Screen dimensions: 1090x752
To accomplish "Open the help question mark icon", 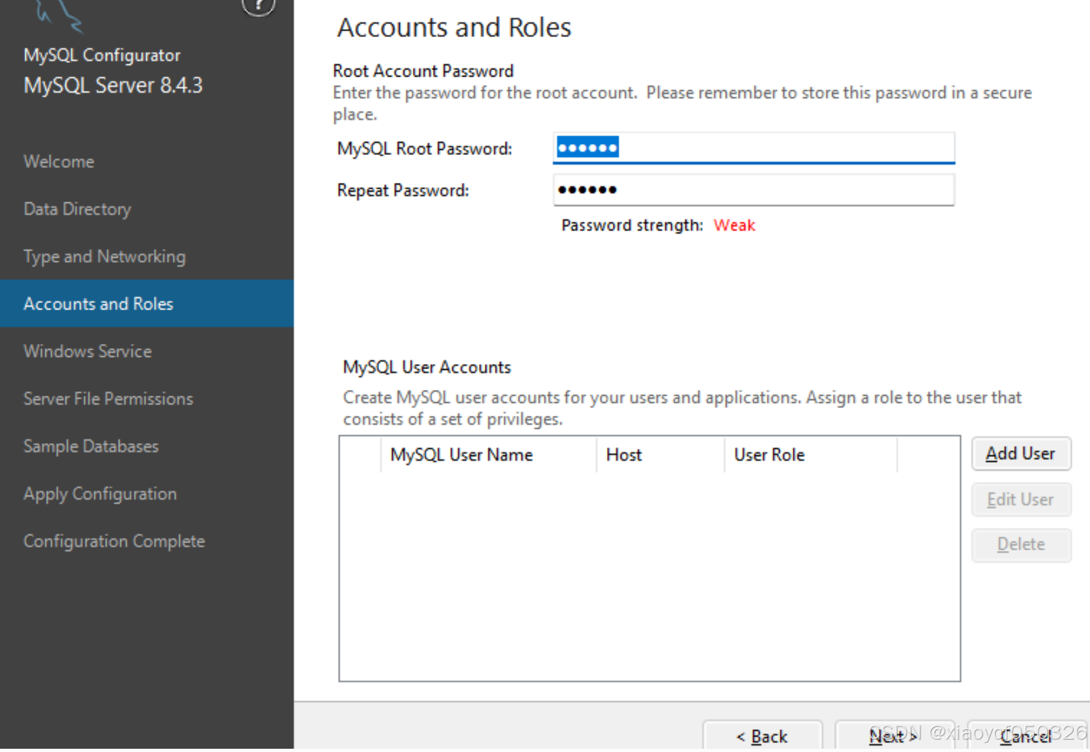I will [x=258, y=6].
